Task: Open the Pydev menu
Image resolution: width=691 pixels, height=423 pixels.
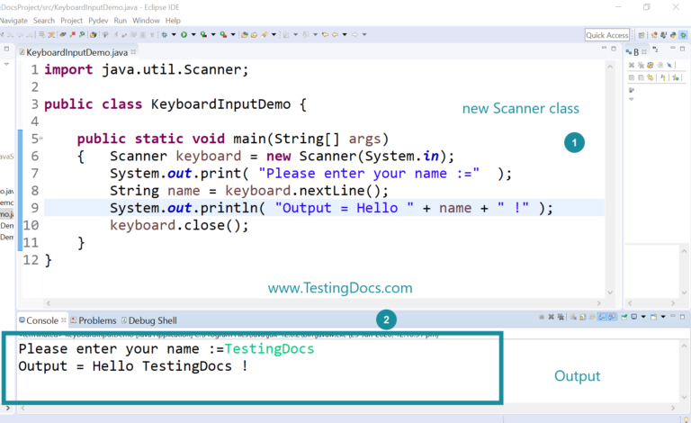Action: pos(99,20)
